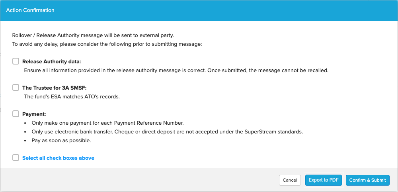Click The Trustee for 3A SMSF label

coord(55,88)
